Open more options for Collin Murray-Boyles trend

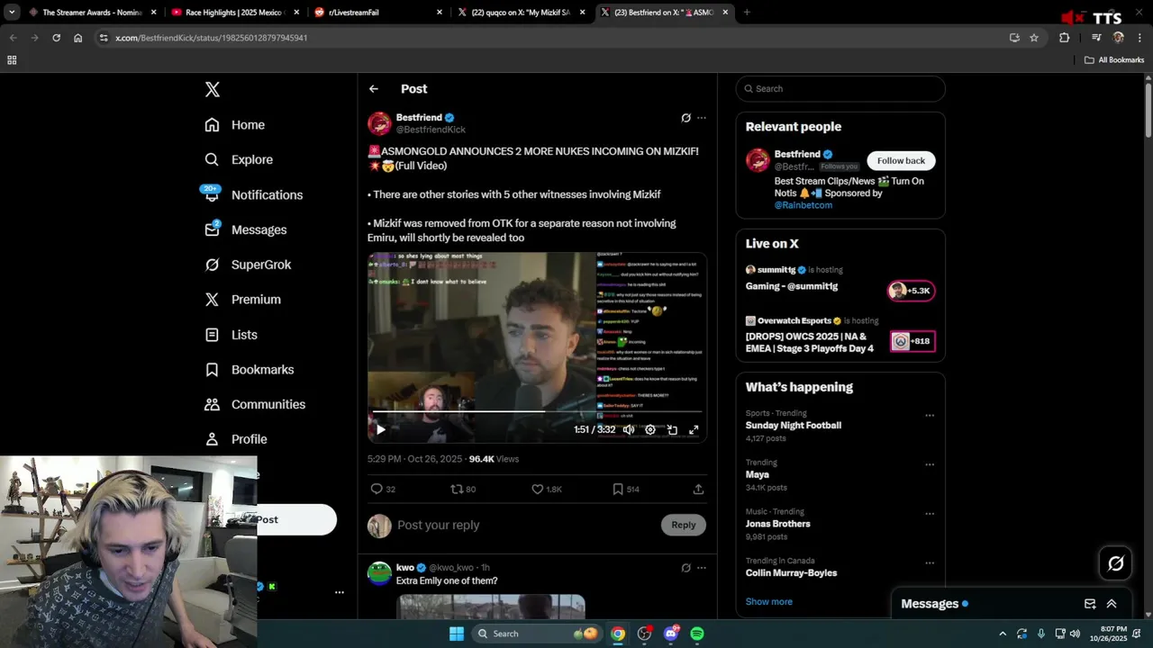coord(930,563)
